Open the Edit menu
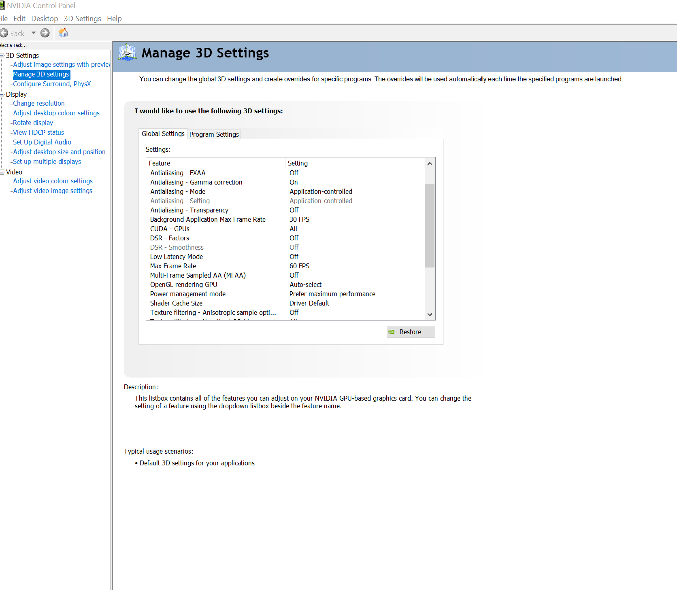This screenshot has height=590, width=677. point(19,19)
